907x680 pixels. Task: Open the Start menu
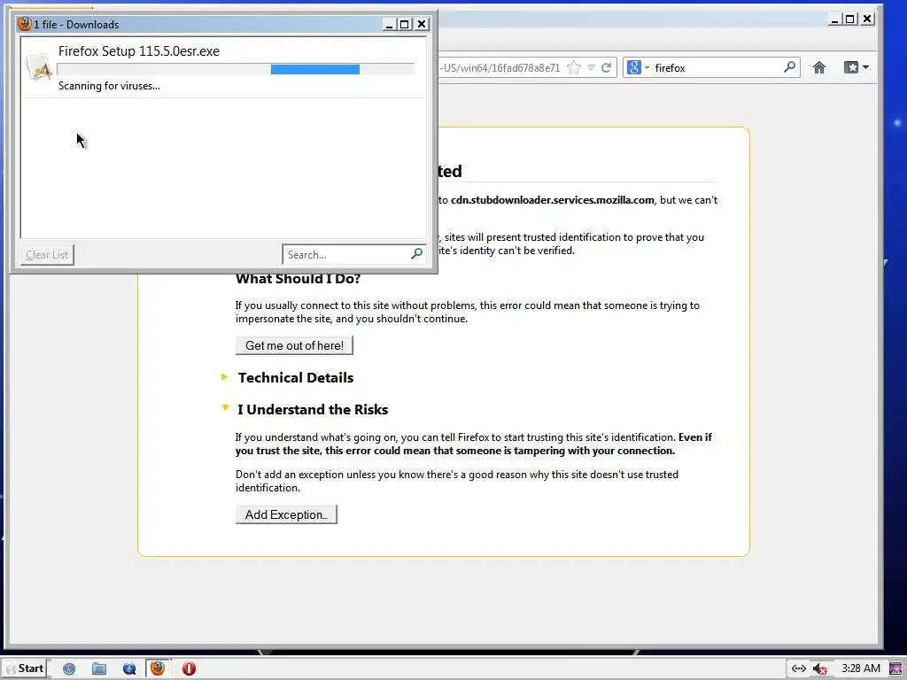click(x=26, y=668)
